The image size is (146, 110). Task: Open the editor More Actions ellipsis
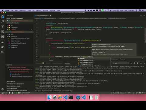(144, 16)
